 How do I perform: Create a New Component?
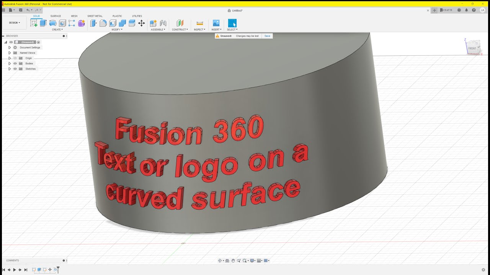pyautogui.click(x=154, y=23)
